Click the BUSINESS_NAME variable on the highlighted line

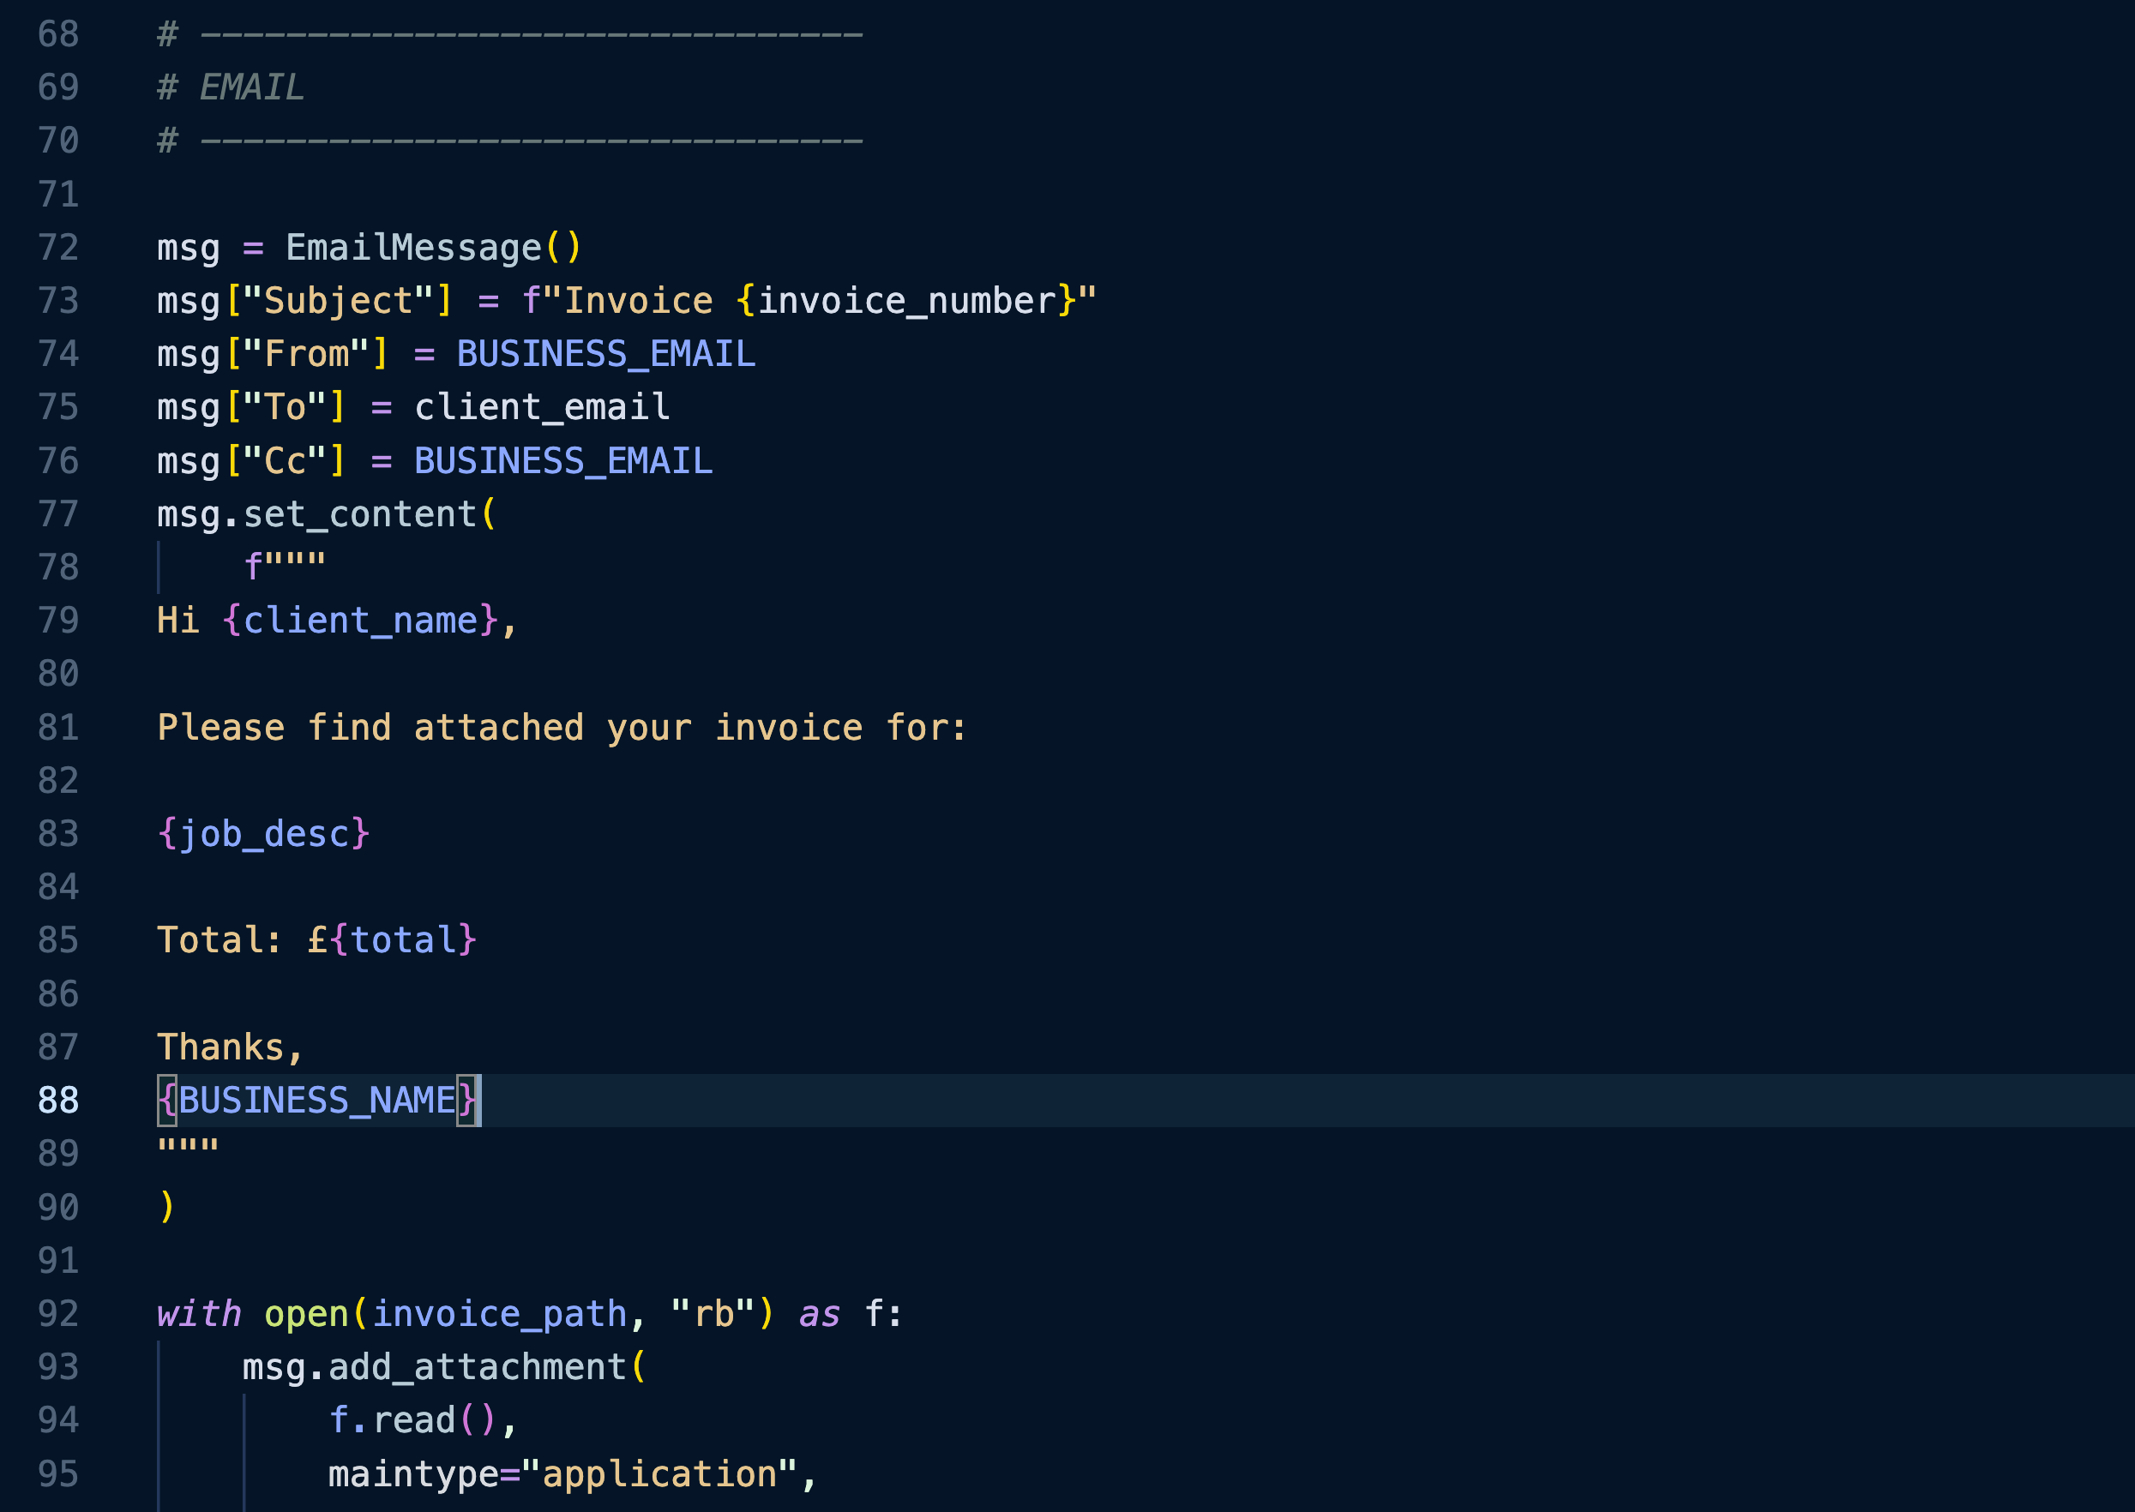[316, 1101]
